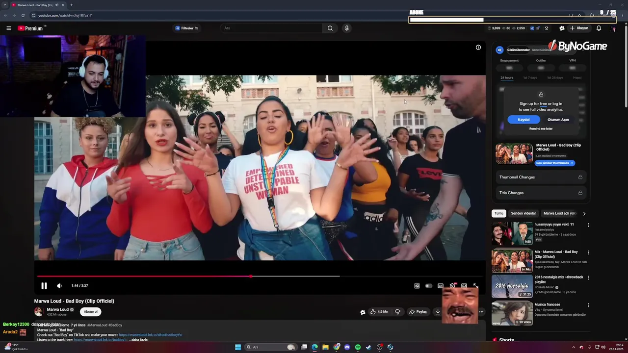
Task: Open options for Mix - Marwa Loud
Action: pos(588,252)
